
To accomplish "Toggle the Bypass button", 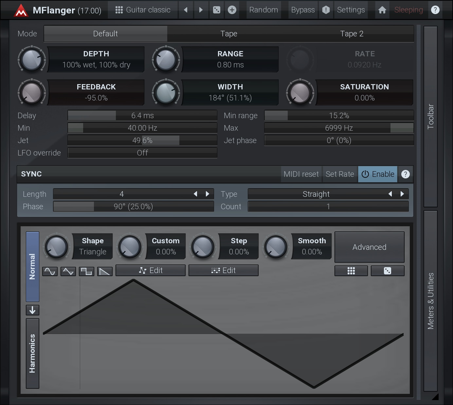I will [303, 10].
